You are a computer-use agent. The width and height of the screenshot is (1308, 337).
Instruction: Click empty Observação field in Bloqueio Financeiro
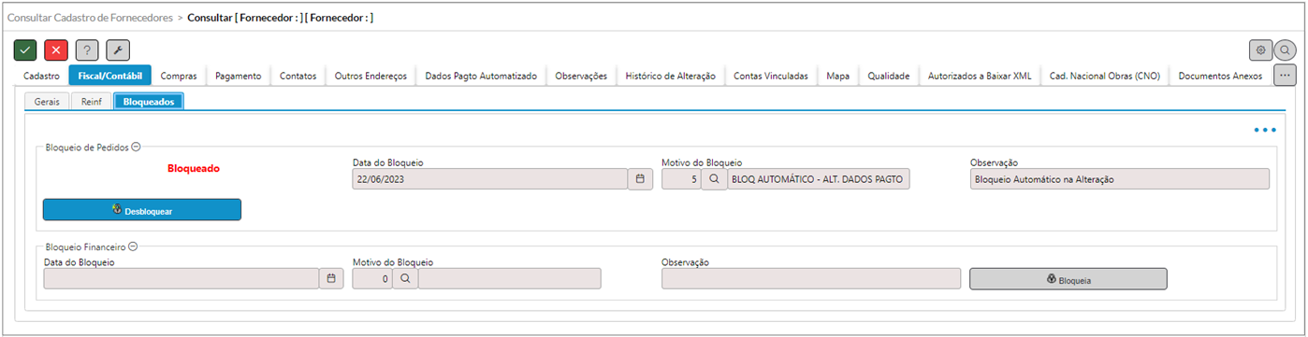click(x=811, y=278)
